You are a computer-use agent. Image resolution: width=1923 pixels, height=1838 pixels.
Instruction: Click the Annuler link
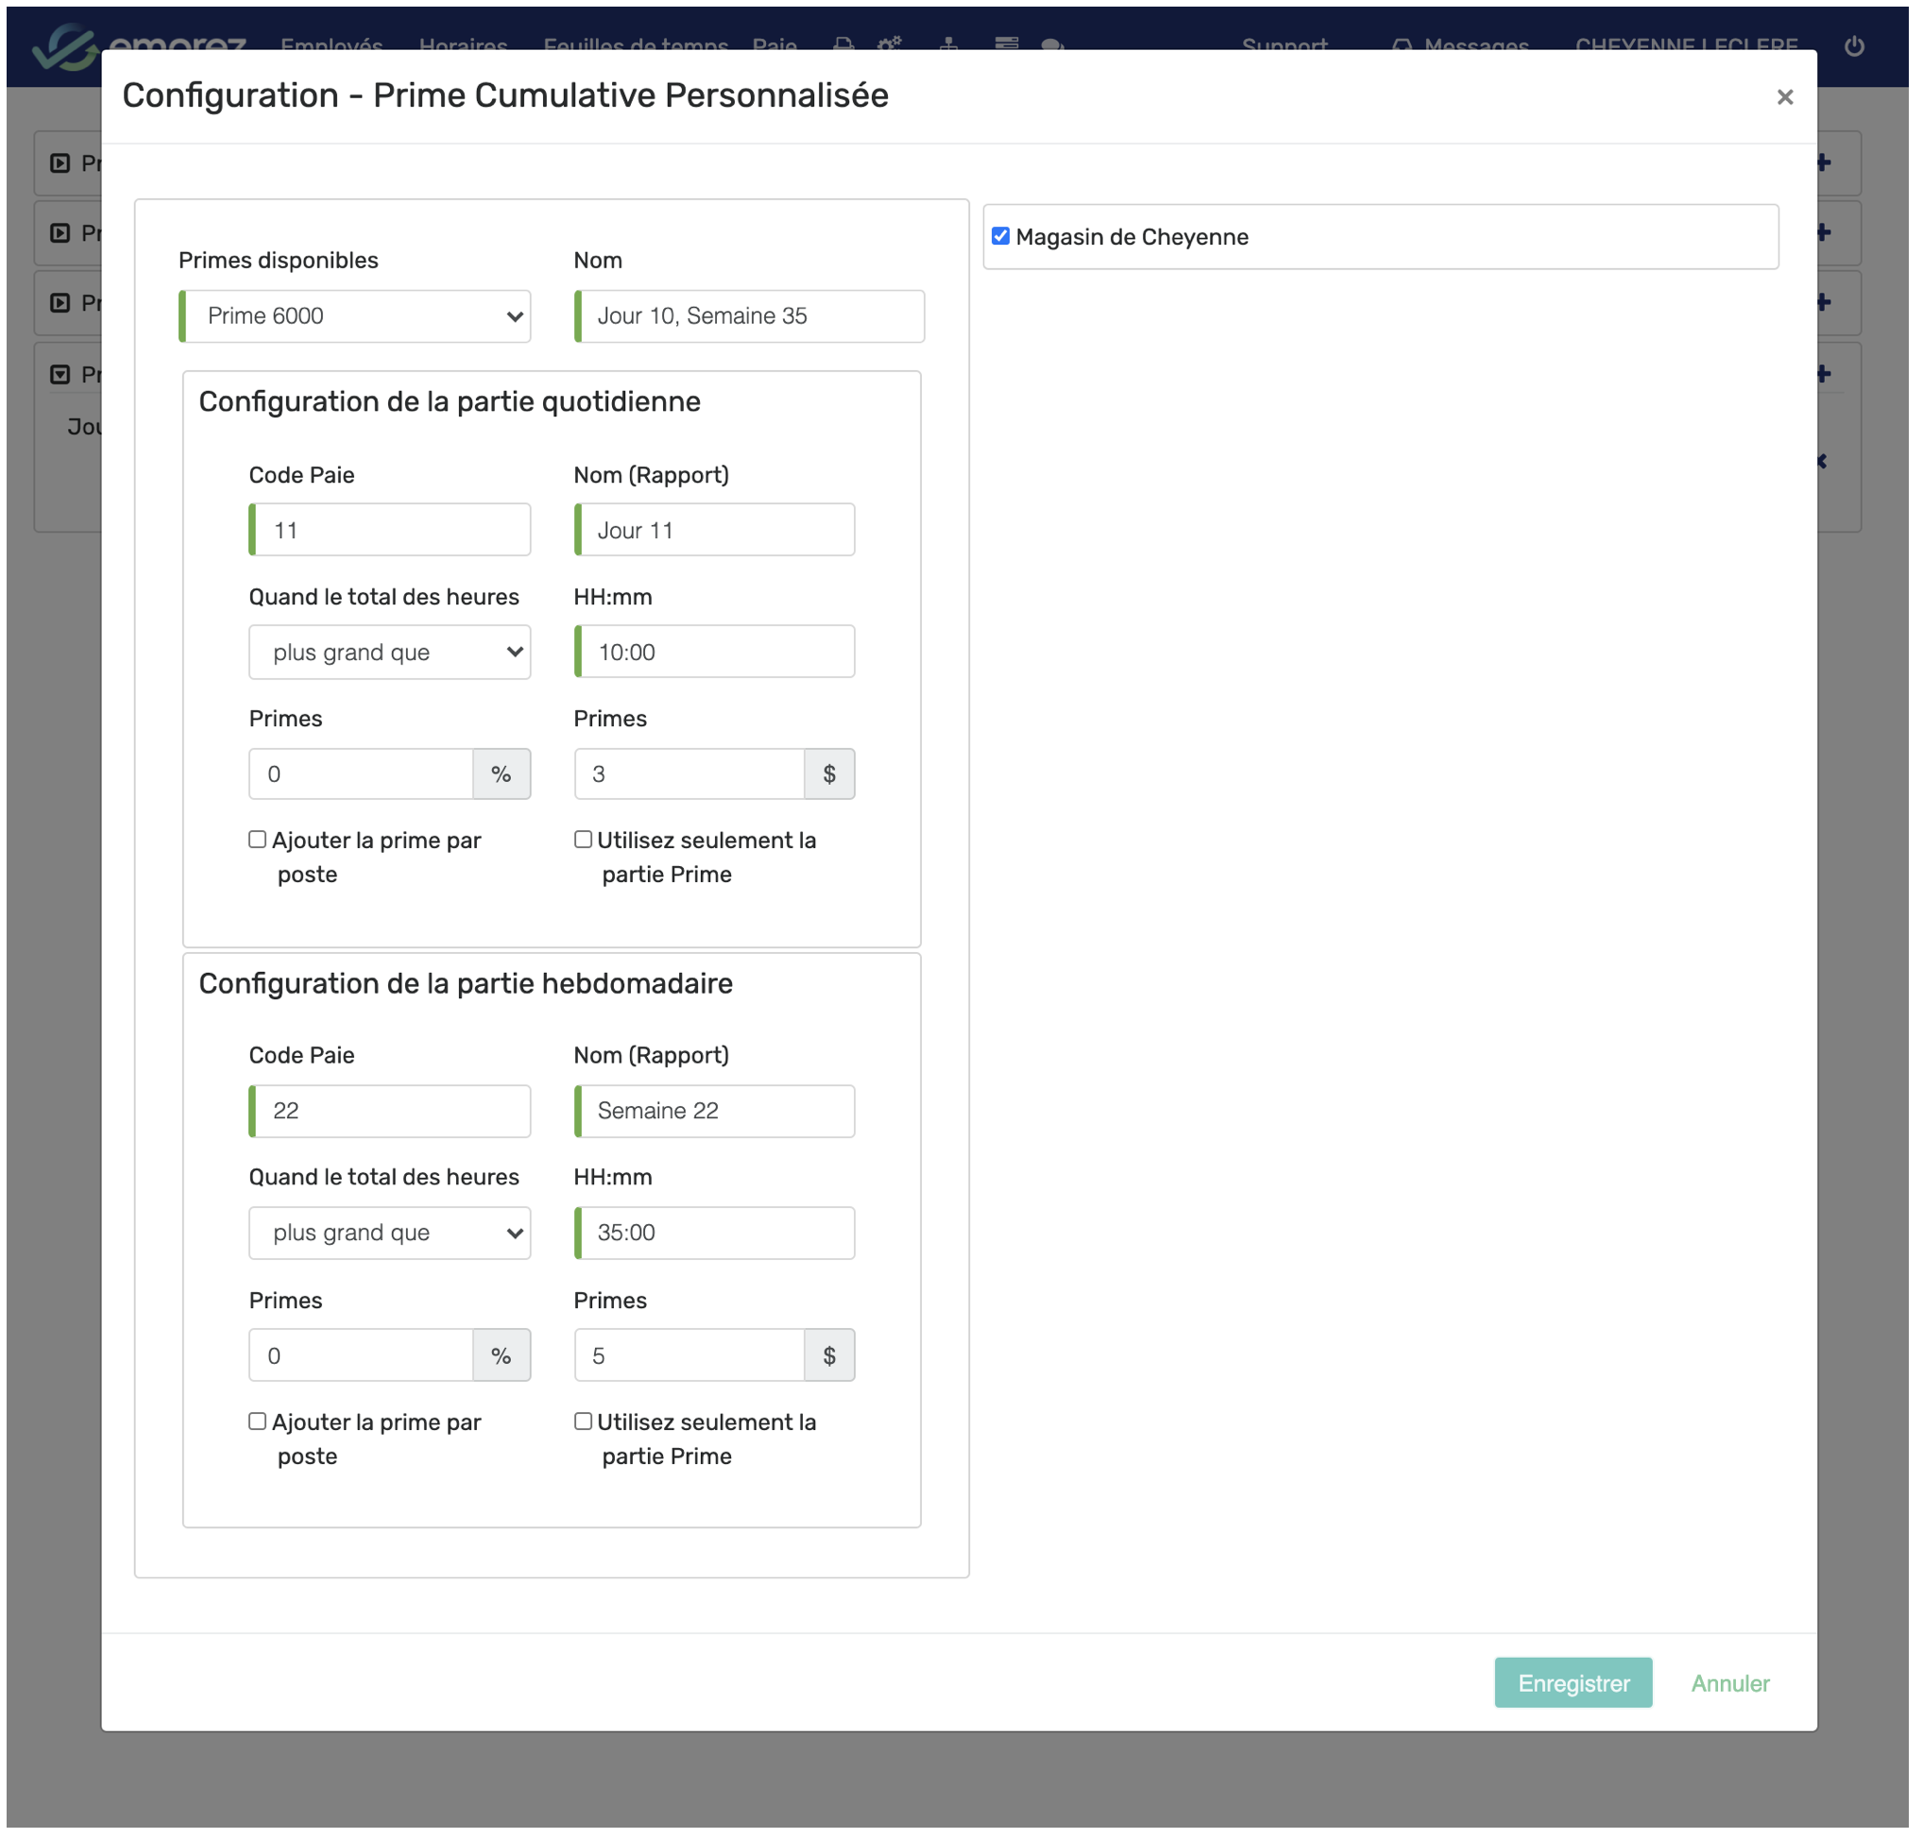point(1729,1683)
